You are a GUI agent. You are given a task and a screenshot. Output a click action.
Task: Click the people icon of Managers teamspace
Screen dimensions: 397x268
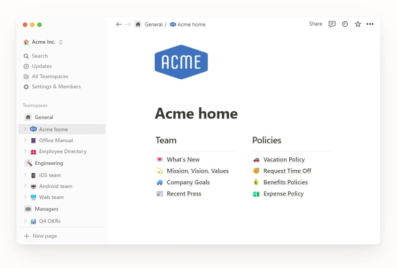coord(28,209)
